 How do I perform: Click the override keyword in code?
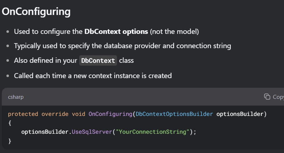(x=55, y=114)
